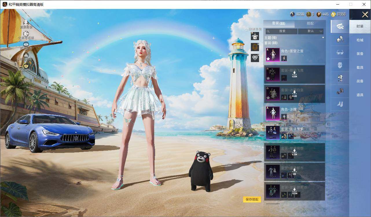Click the 套装(88) section heading
Image resolution: width=371 pixels, height=217 pixels.
pyautogui.click(x=271, y=43)
